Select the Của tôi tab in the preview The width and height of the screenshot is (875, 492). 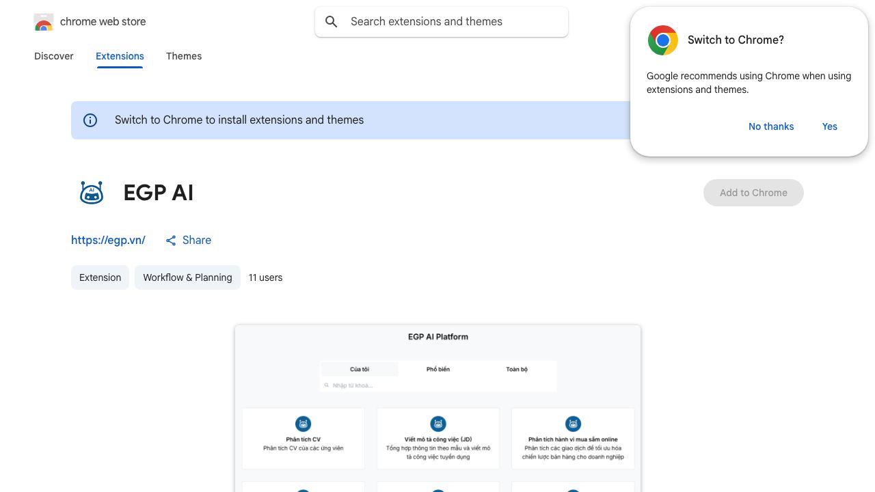point(360,369)
